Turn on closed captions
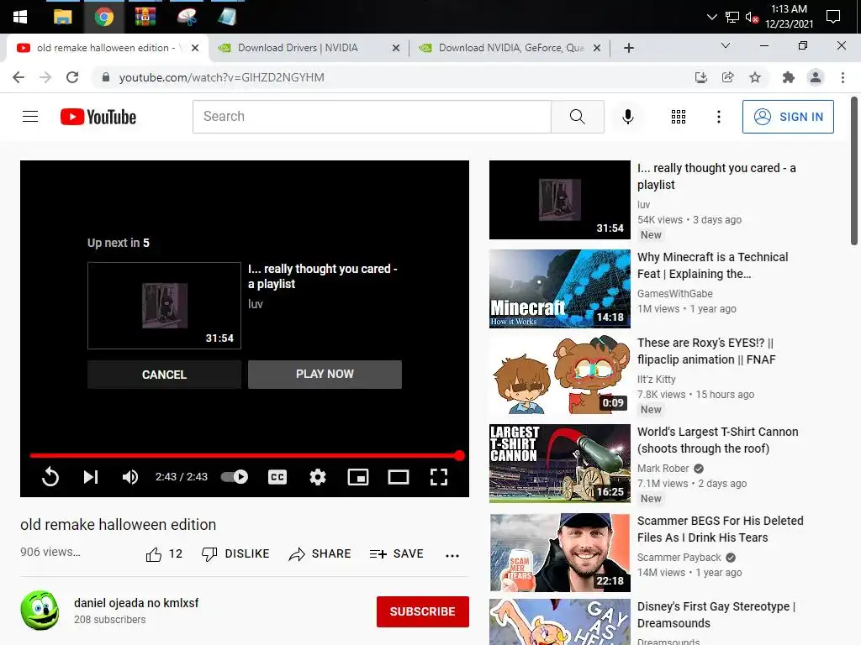The width and height of the screenshot is (861, 645). (277, 477)
